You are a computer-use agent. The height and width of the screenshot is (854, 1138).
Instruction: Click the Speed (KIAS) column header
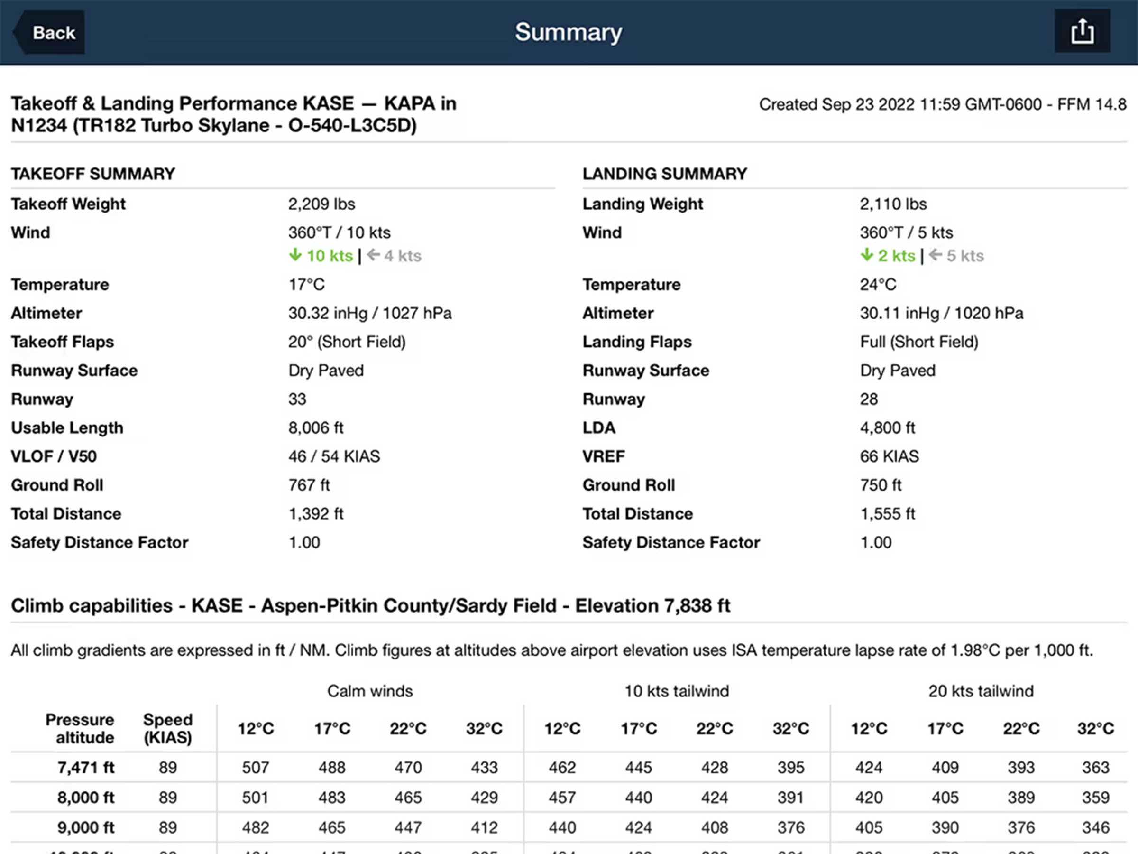click(168, 728)
